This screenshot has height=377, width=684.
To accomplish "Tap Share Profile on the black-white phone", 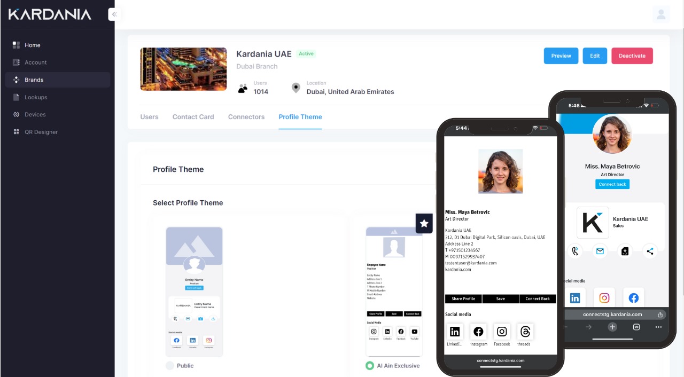I will click(x=463, y=299).
